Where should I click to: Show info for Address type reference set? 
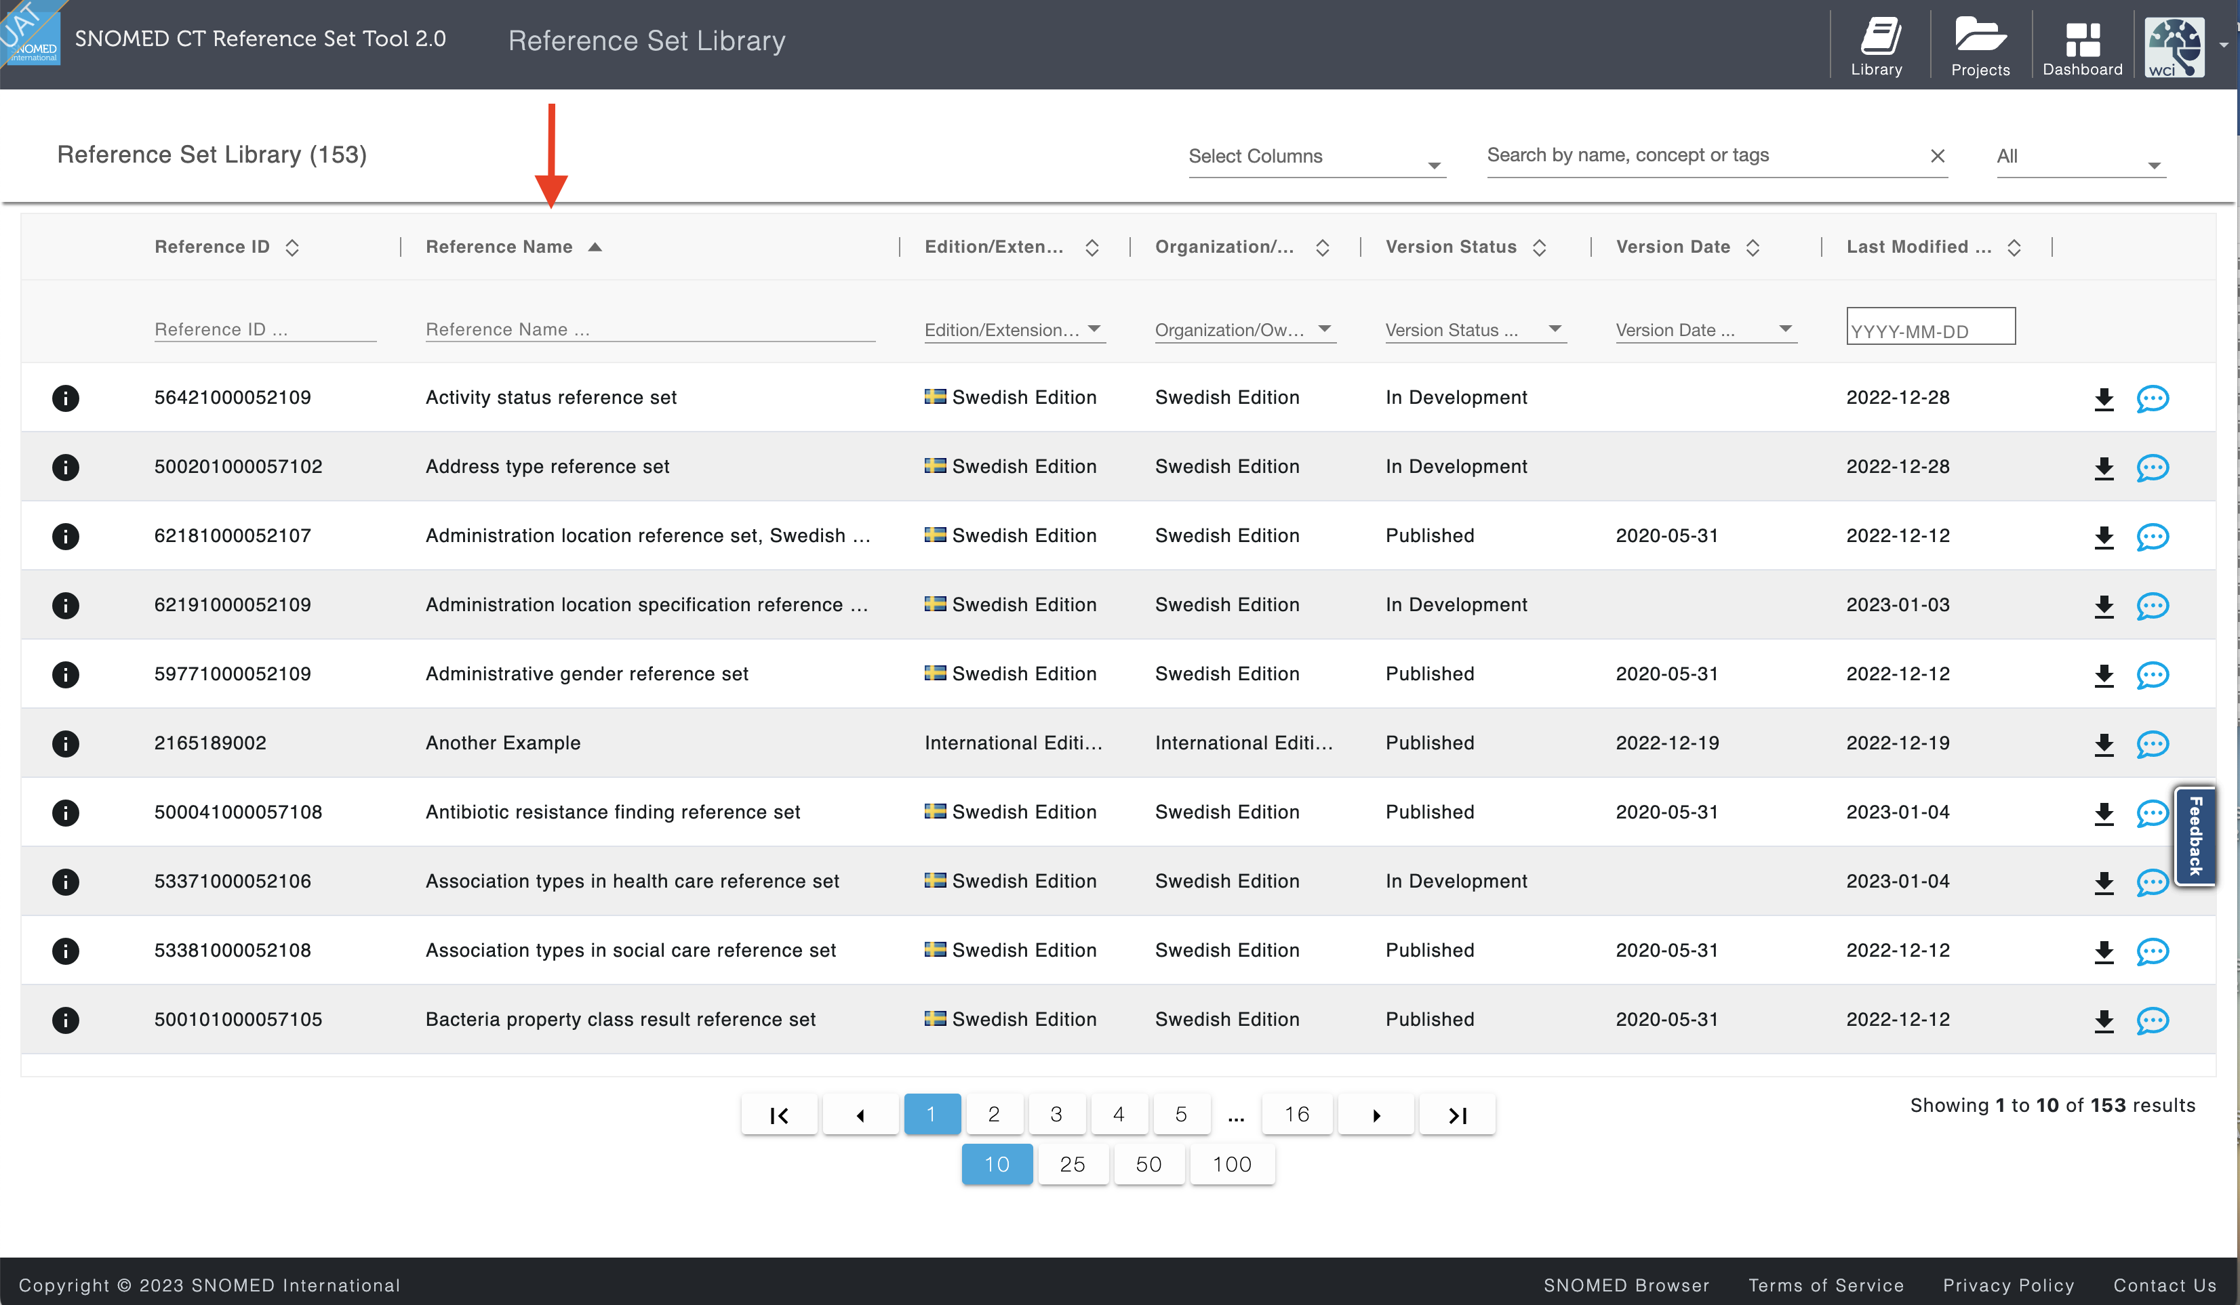click(x=65, y=466)
